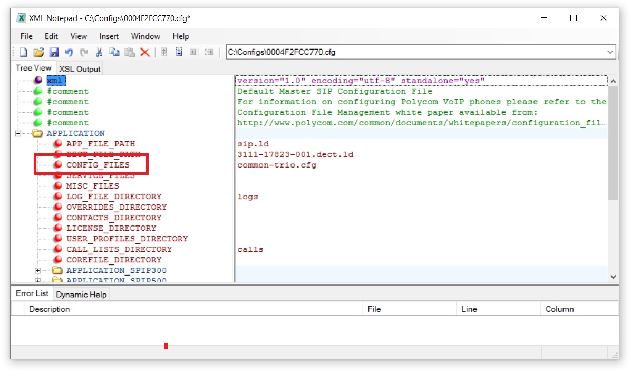Open the Window menu
Viewport: 631px width, 373px height.
tap(145, 36)
